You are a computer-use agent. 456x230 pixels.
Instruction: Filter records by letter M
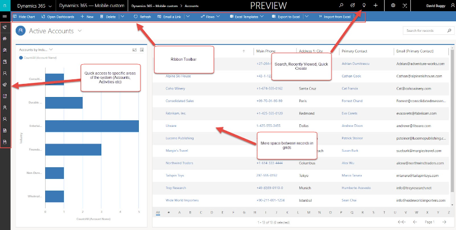[309, 213]
